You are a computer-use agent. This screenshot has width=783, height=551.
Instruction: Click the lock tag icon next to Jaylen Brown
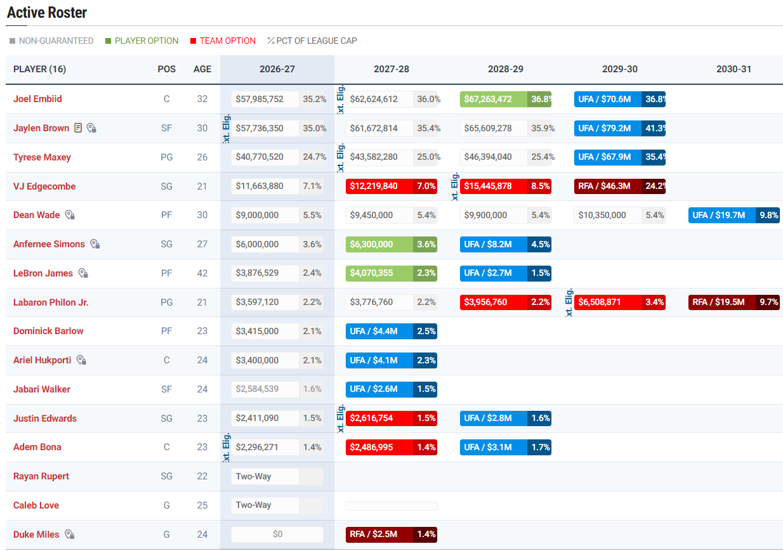[x=91, y=128]
